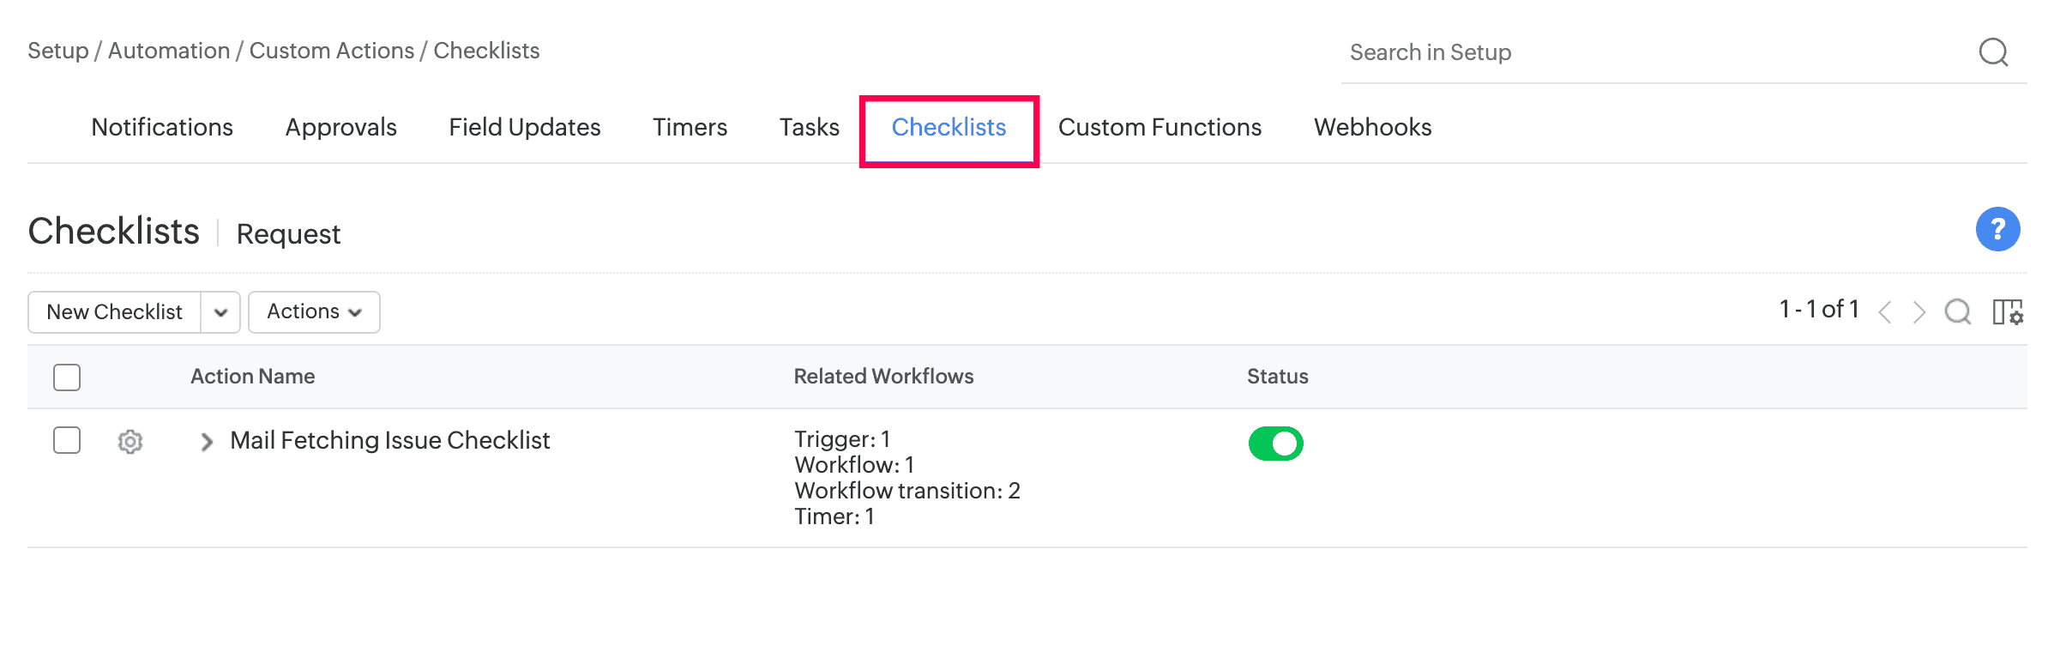Open the Webhooks tab
Viewport: 2048px width, 652px height.
1372,127
